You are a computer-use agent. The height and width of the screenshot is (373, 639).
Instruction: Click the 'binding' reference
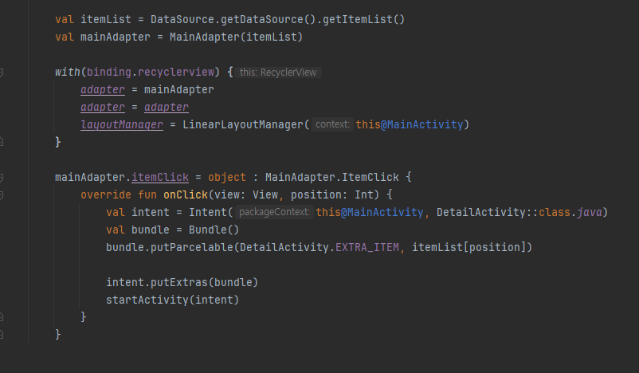click(109, 73)
